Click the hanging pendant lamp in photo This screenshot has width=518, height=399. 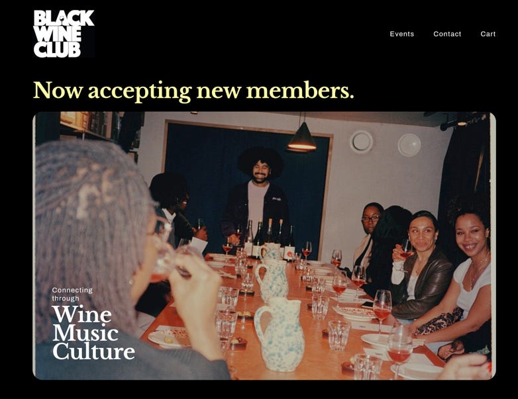click(x=301, y=137)
